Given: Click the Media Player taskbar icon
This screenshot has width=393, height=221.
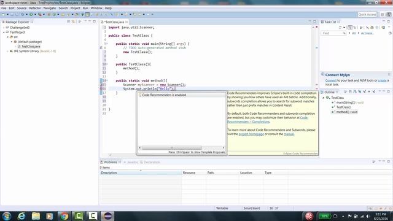Looking at the screenshot, I should 50,216.
